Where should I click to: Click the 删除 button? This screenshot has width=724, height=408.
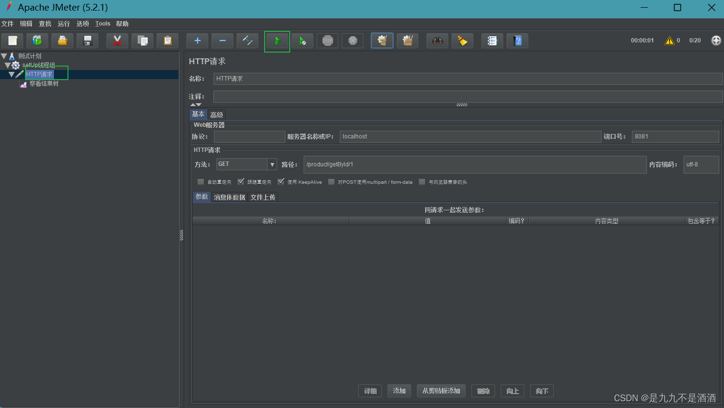coord(483,391)
